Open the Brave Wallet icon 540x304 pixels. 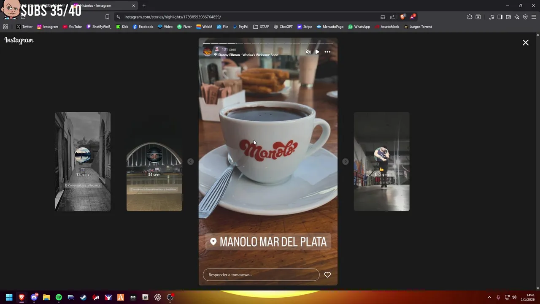(x=508, y=17)
